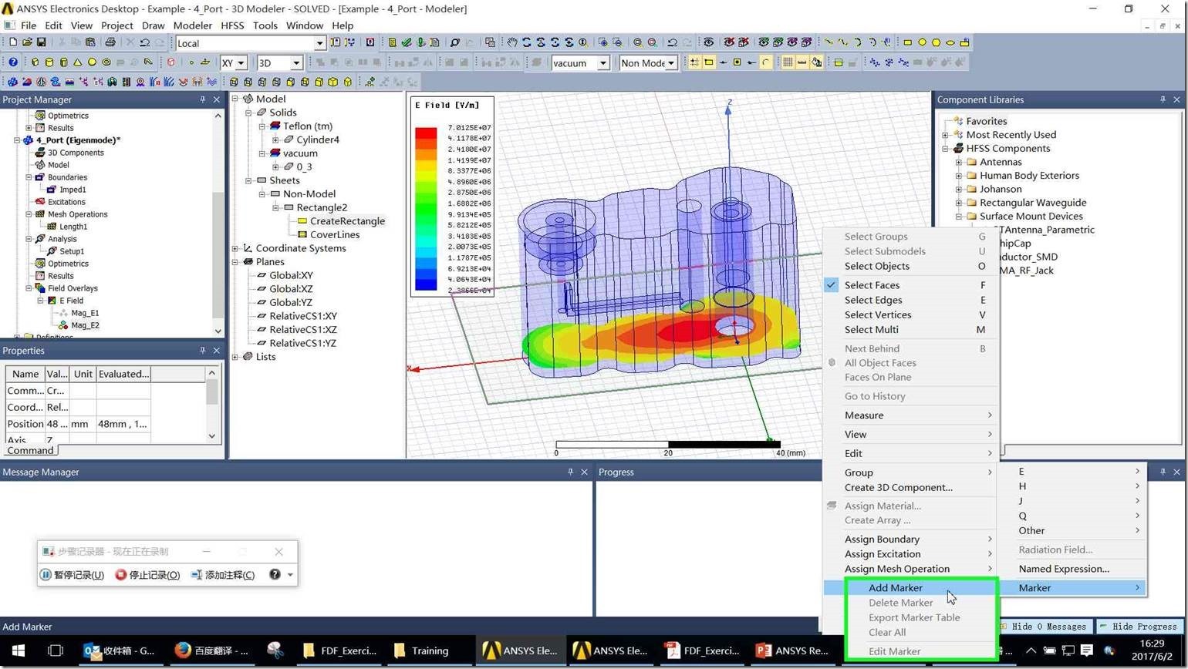Viewport: 1188px width, 669px height.
Task: Toggle auto-hide pin on Message Manager panel
Action: pos(570,472)
